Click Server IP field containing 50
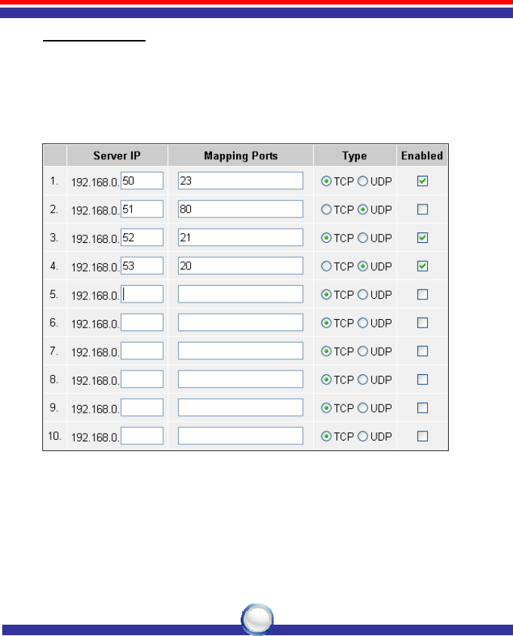Viewport: 513px width, 636px height. (x=142, y=180)
